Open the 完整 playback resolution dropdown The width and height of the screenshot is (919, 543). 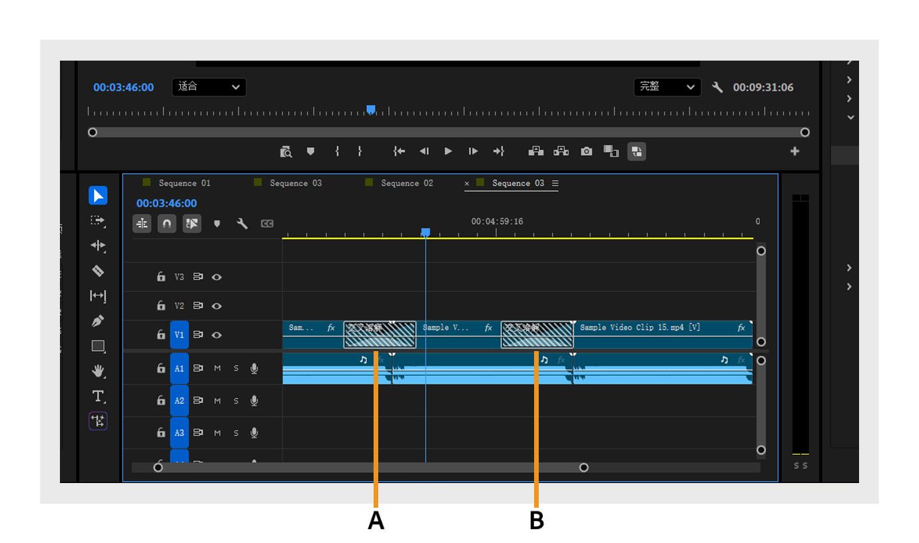[667, 87]
